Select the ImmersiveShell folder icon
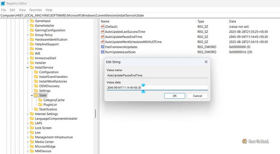The height and width of the screenshot is (154, 280). [32, 58]
